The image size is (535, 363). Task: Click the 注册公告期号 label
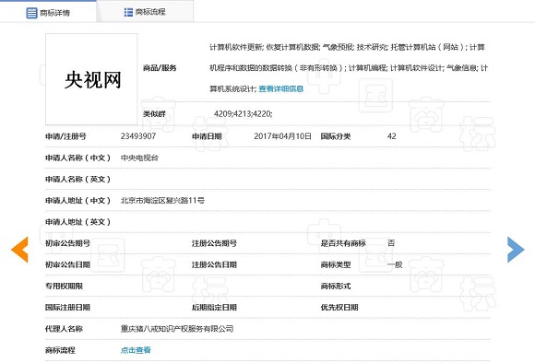pos(214,243)
